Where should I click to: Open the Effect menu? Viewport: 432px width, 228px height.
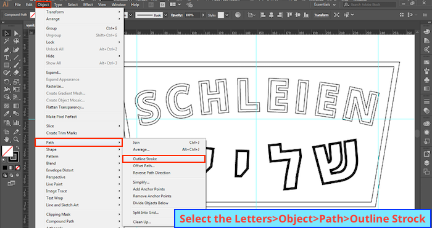88,5
